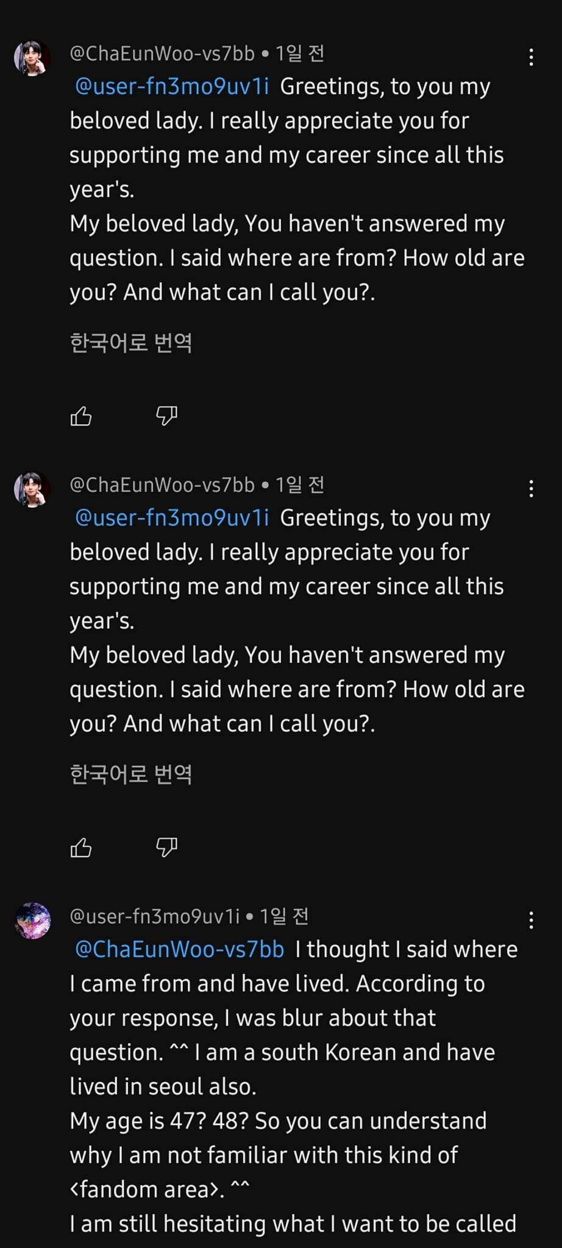The image size is (562, 1248).
Task: Open options menu for second comment
Action: pos(532,489)
